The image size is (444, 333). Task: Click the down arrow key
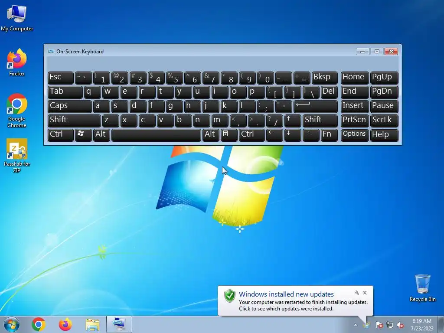293,135
